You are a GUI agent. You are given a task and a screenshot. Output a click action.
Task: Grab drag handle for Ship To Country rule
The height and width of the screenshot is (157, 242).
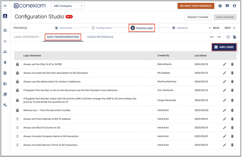[17, 128]
